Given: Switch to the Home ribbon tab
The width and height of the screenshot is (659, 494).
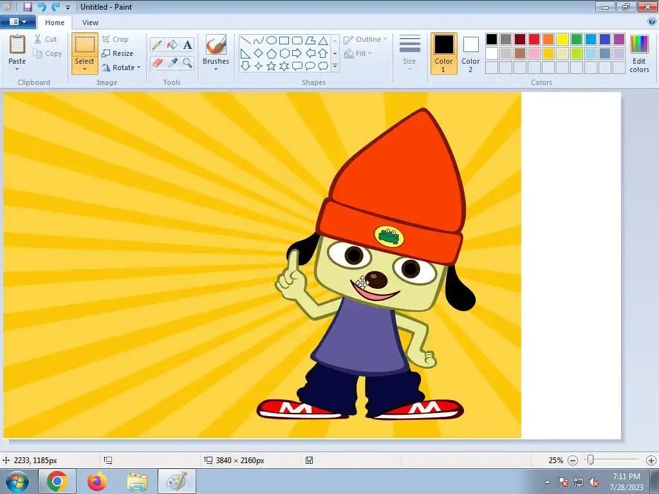Looking at the screenshot, I should point(55,23).
